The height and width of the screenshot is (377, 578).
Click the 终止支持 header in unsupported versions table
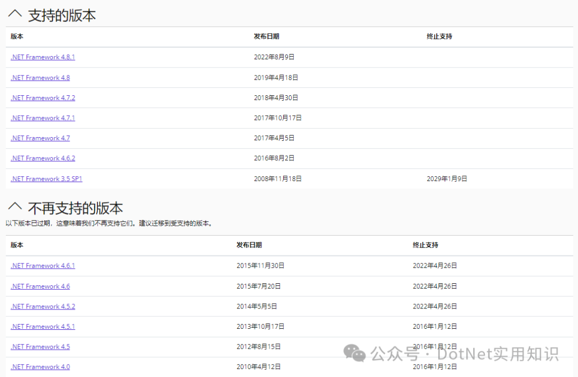click(425, 245)
